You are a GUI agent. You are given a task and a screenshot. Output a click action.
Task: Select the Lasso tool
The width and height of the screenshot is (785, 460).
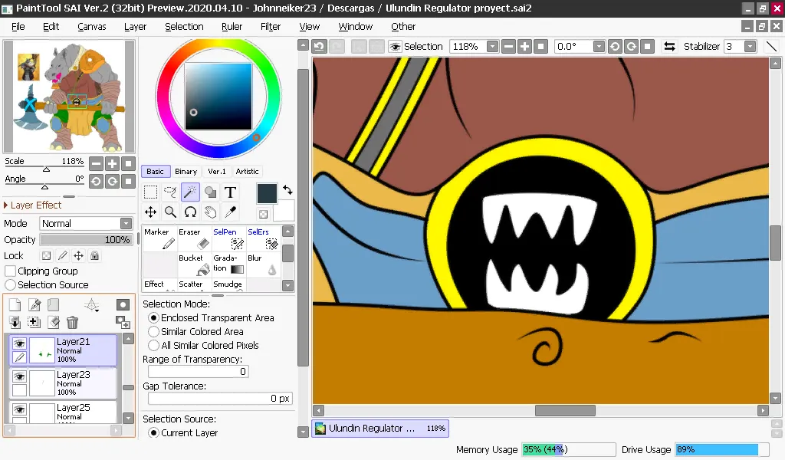click(x=170, y=192)
